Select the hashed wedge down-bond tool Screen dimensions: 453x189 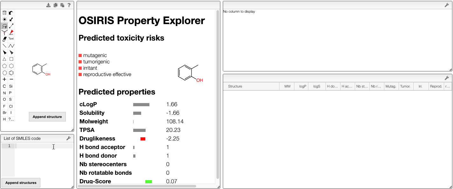click(11, 52)
